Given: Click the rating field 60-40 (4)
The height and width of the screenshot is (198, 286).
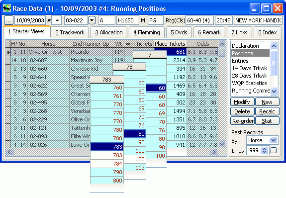Looking at the screenshot, I should [x=199, y=20].
